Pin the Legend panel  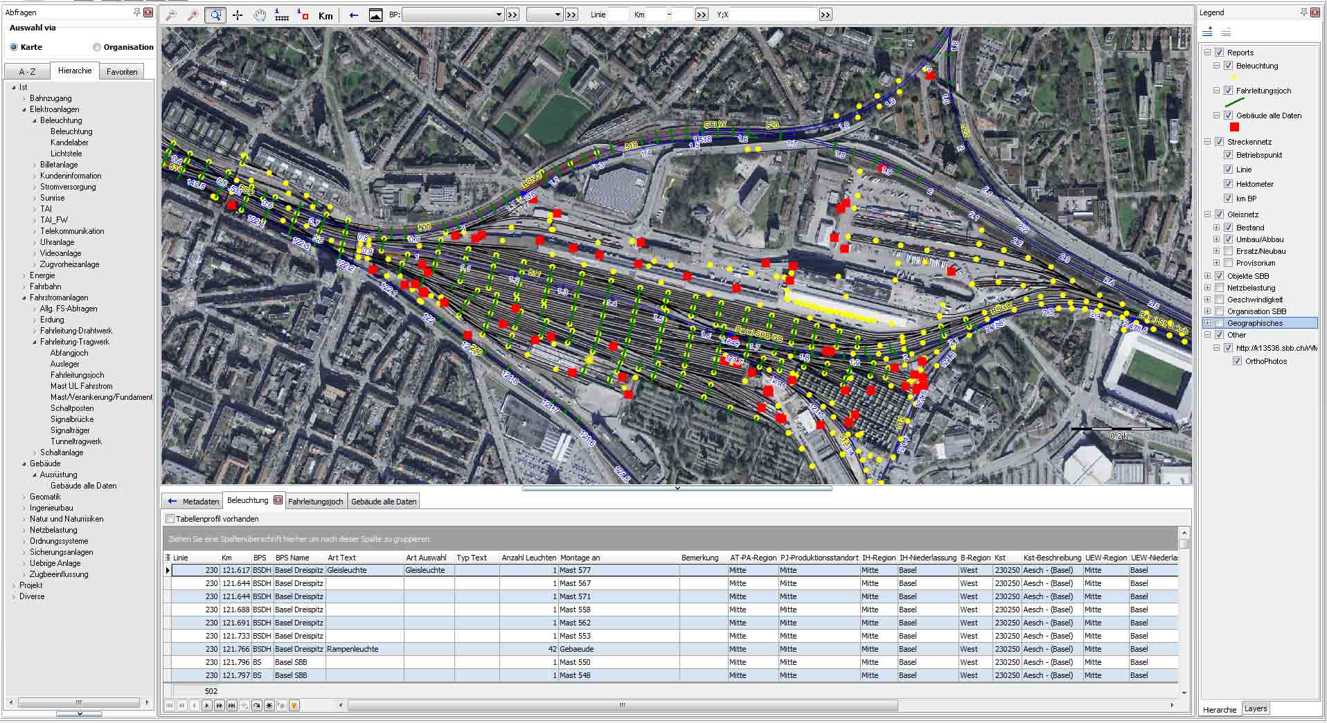point(1304,12)
